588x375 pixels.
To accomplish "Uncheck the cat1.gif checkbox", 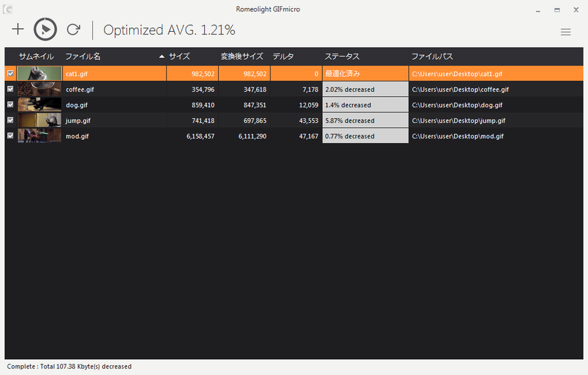I will pos(11,74).
